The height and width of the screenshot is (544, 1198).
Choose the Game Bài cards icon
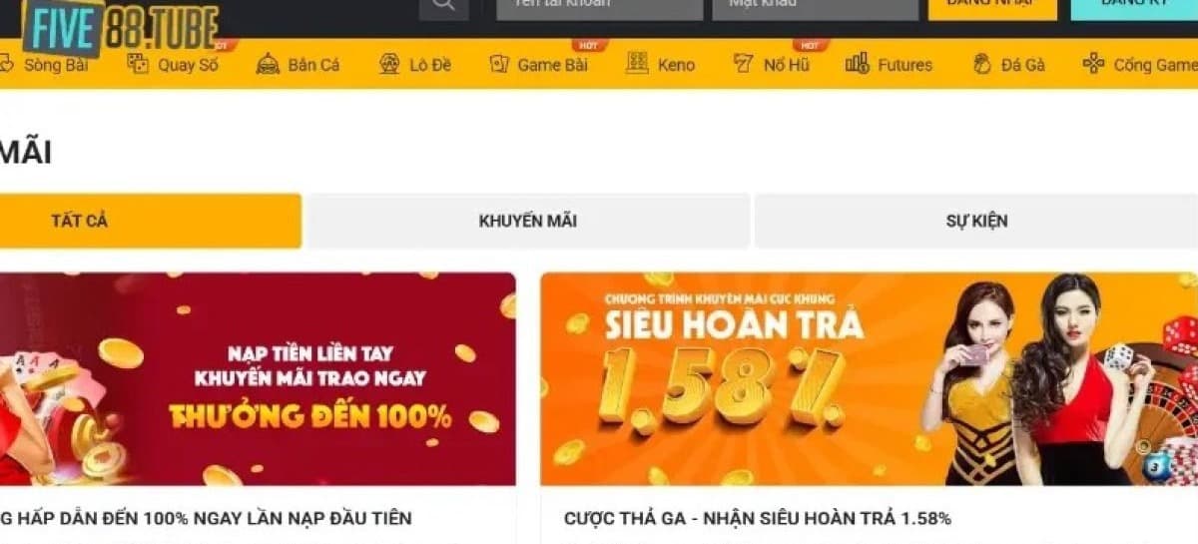pyautogui.click(x=499, y=64)
